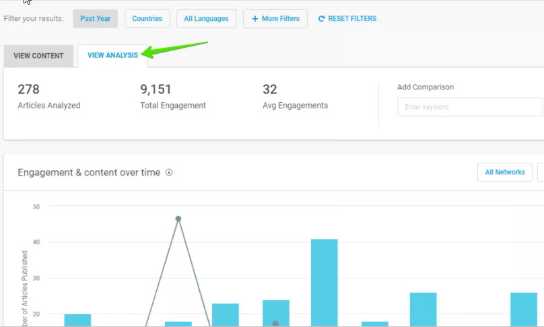544x327 pixels.
Task: Switch to the View Content tab
Action: pos(38,56)
